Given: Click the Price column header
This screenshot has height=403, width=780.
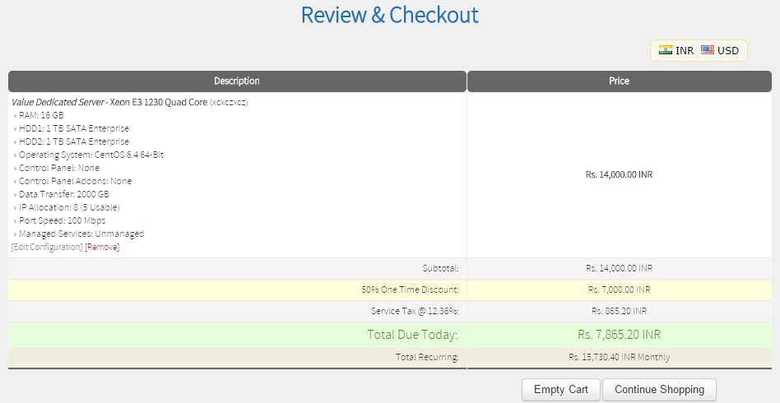Looking at the screenshot, I should tap(619, 81).
